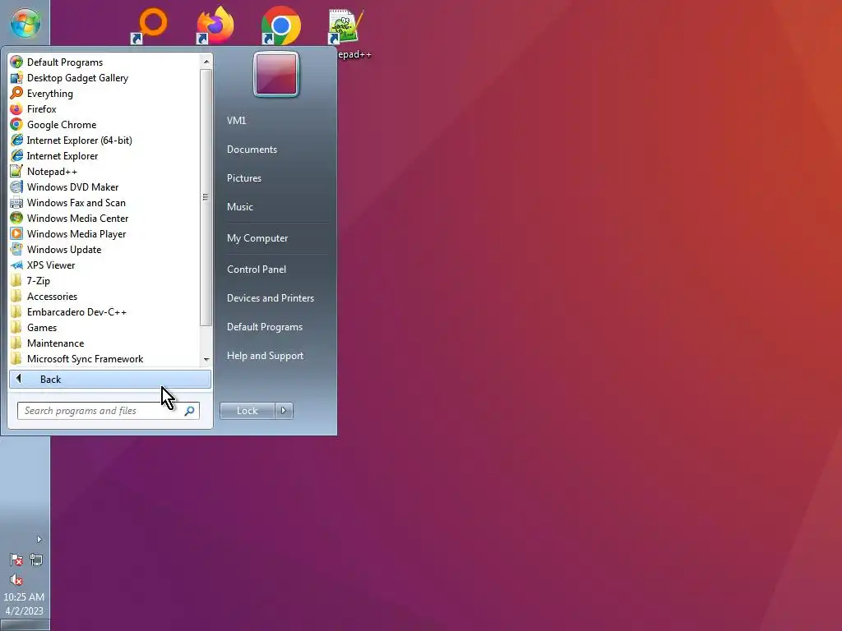Open Control Panel
This screenshot has width=842, height=631.
pos(257,269)
